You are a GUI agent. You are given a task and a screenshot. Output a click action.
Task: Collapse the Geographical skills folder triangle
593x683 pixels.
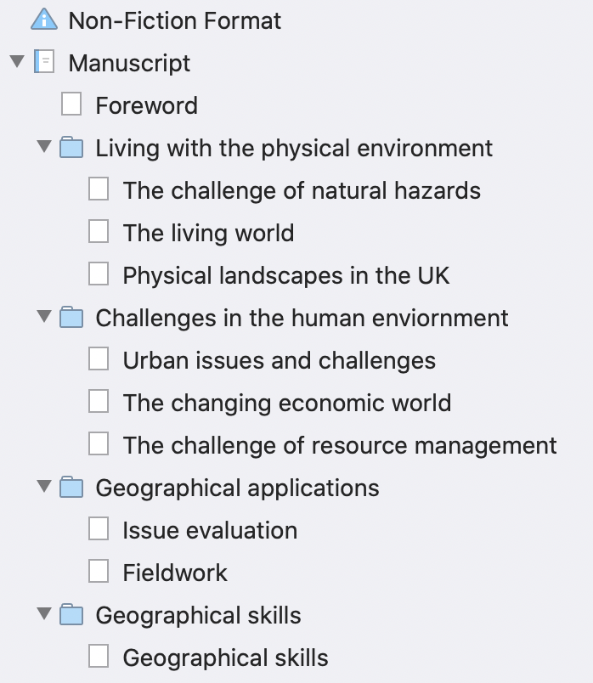[44, 613]
